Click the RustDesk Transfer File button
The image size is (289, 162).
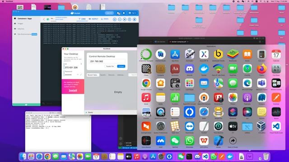pos(110,66)
